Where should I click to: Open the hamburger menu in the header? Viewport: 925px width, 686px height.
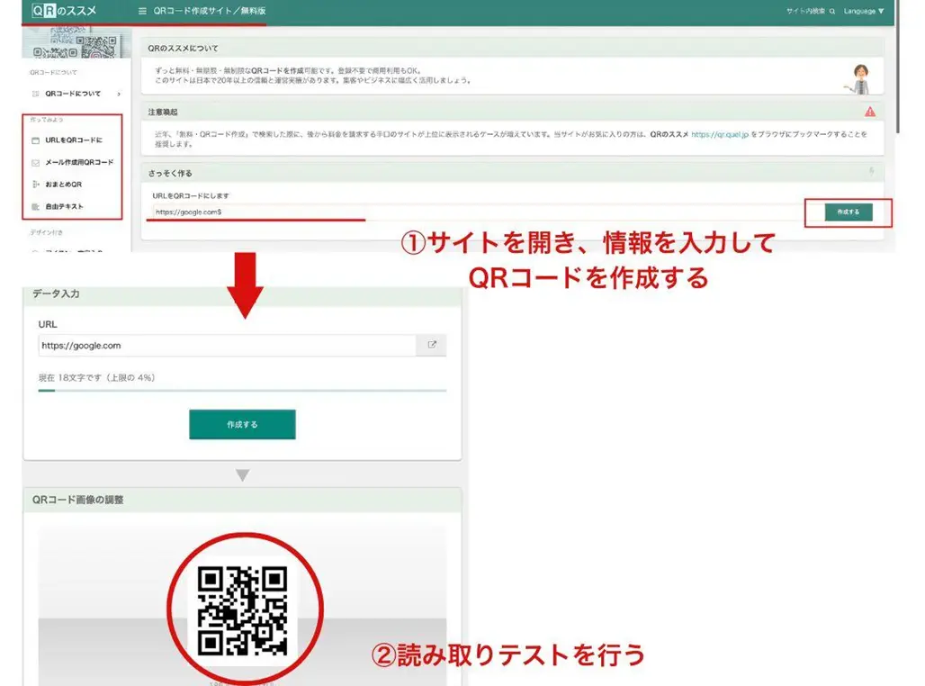[x=142, y=11]
